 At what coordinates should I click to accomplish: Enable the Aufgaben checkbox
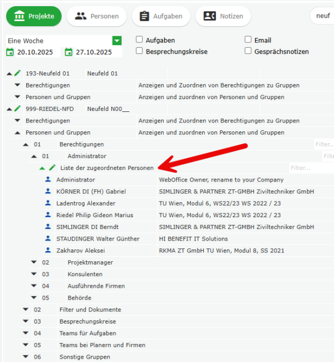point(140,40)
